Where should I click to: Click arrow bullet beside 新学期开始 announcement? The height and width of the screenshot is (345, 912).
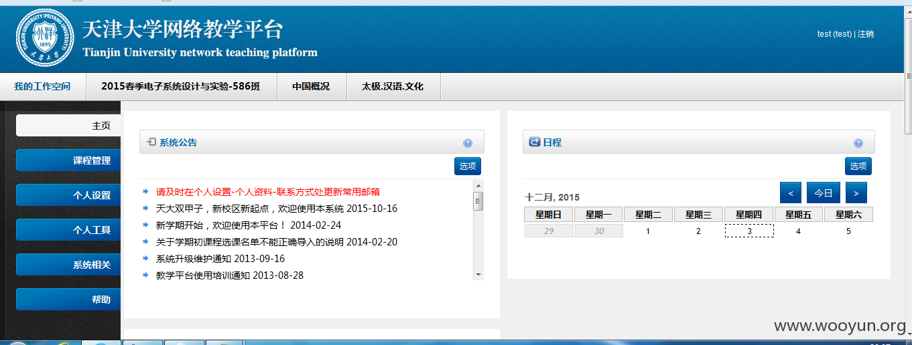tap(145, 225)
